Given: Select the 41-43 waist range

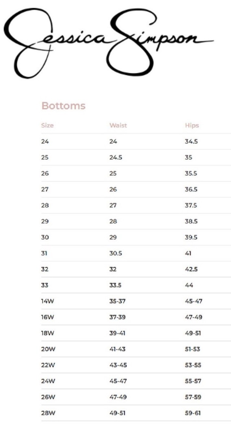Looking at the screenshot, I should coord(117,349).
